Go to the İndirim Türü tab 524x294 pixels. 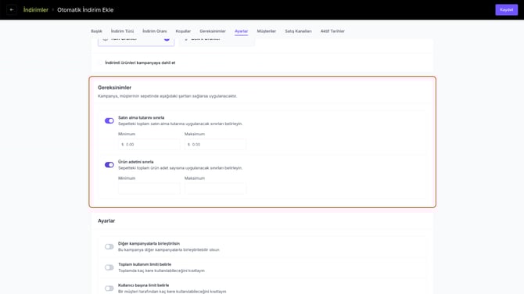[122, 31]
